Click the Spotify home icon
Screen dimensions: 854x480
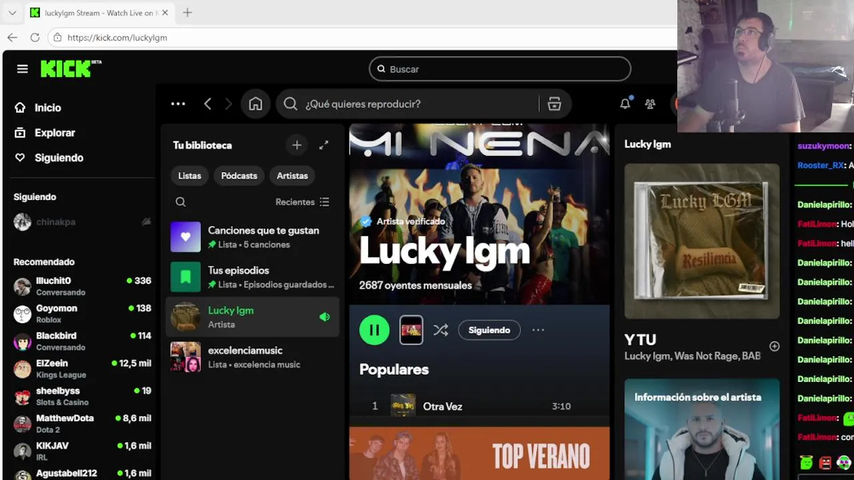click(256, 103)
